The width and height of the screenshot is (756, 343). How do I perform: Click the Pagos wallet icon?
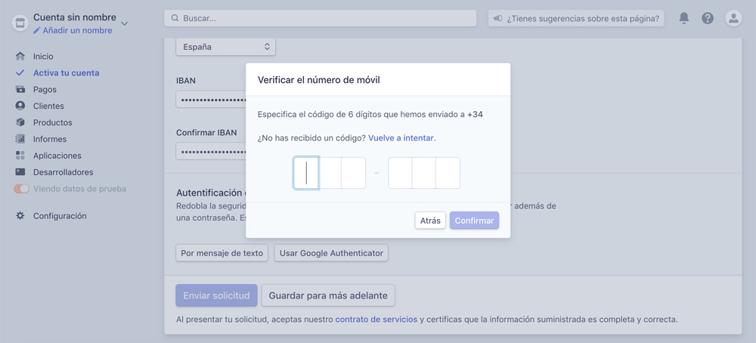click(20, 90)
